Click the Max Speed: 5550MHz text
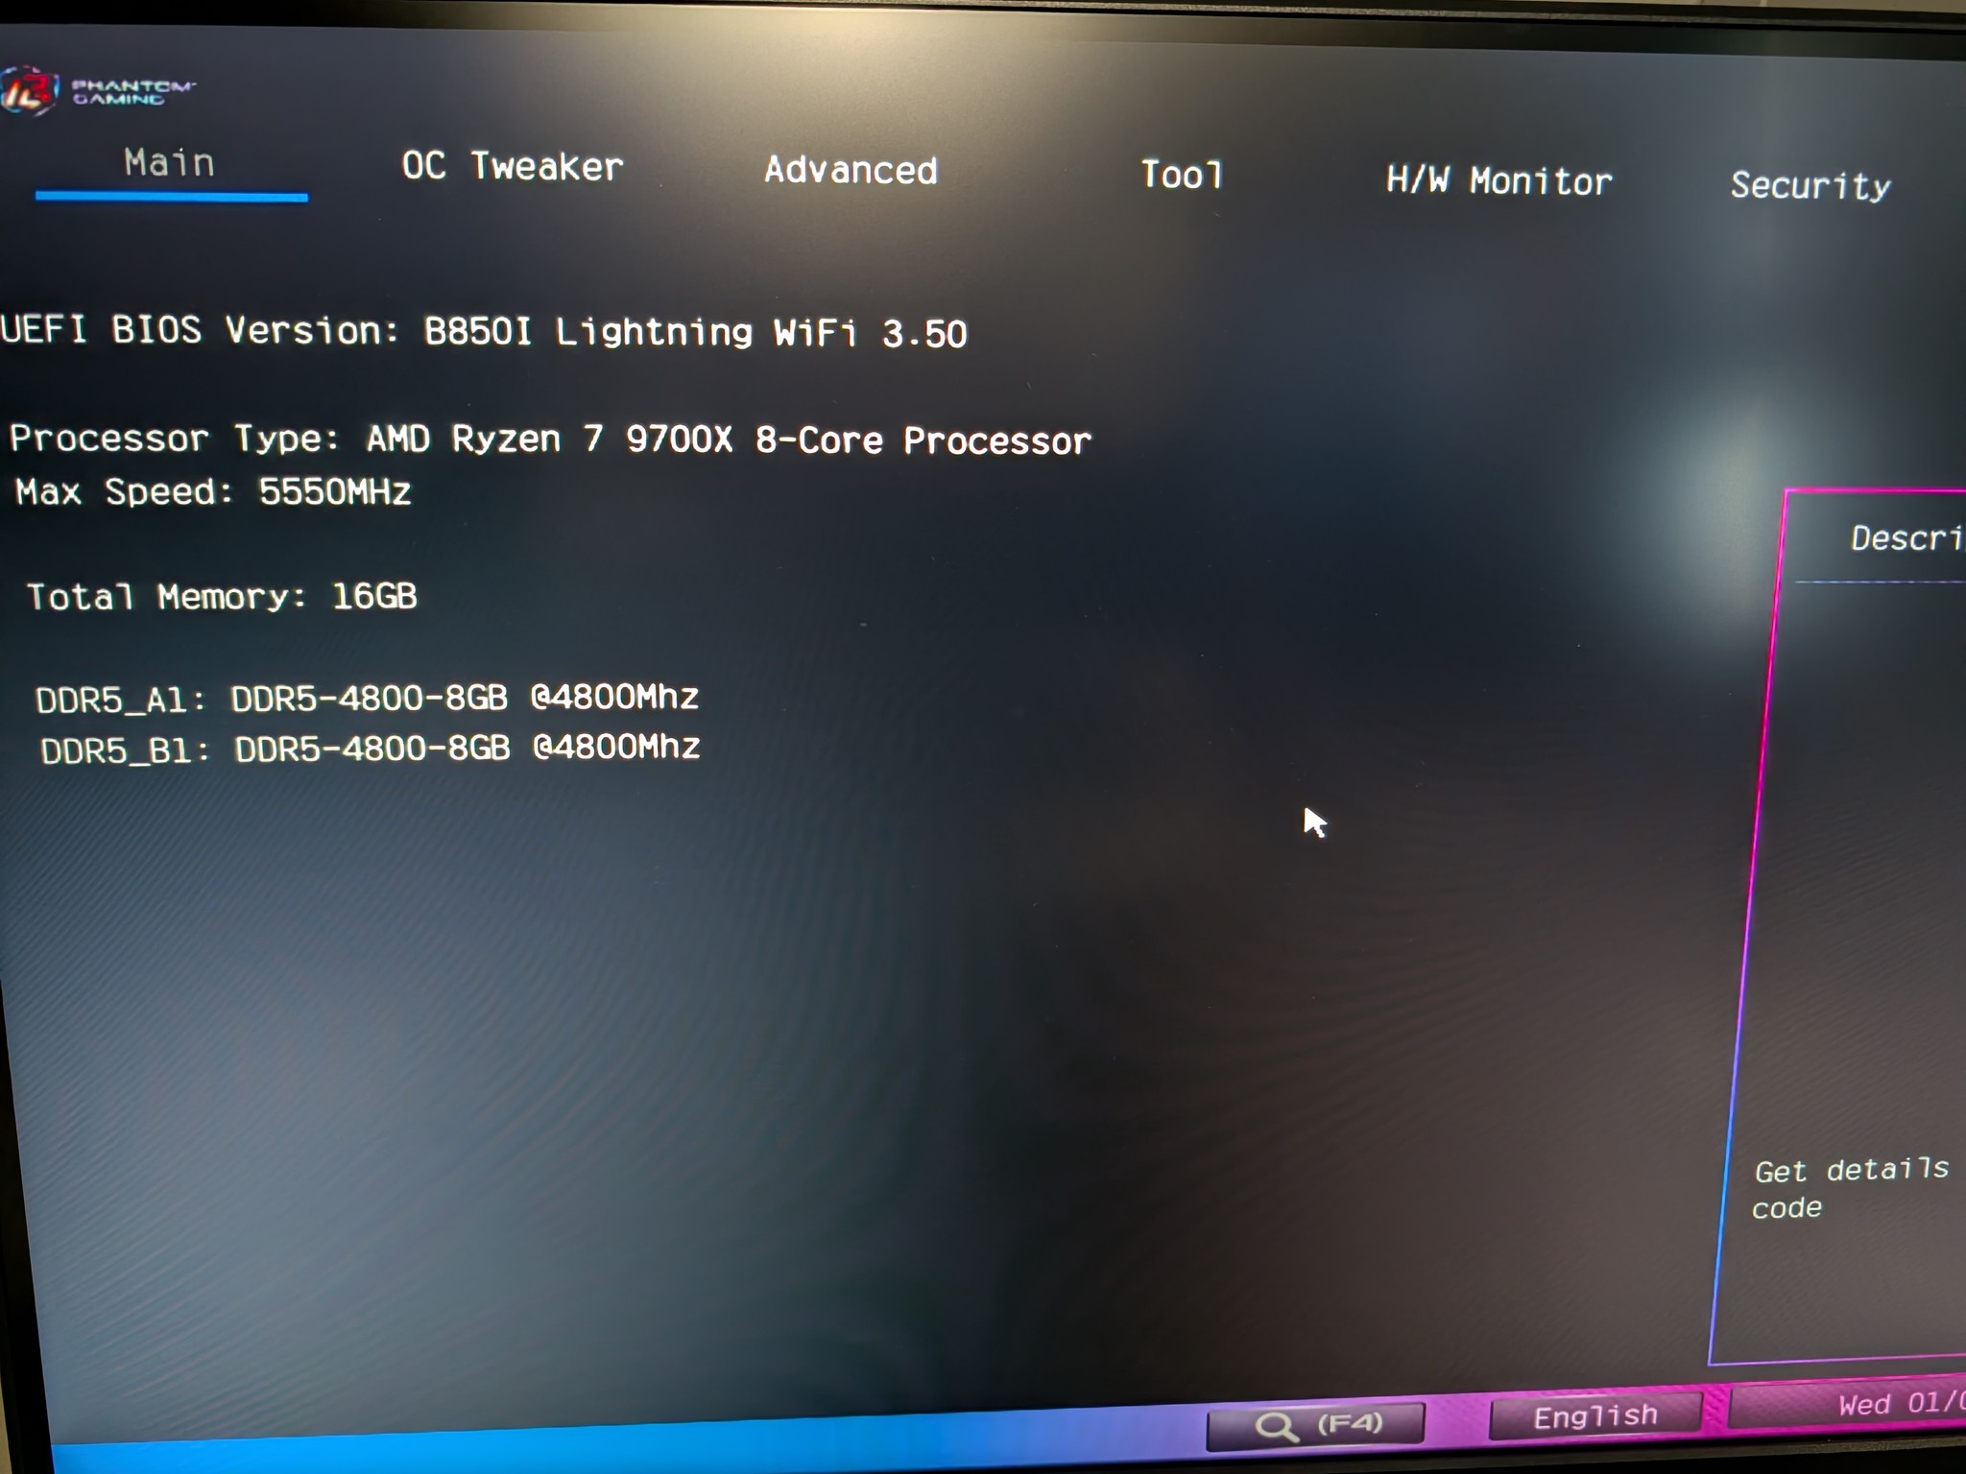This screenshot has width=1966, height=1474. [x=213, y=491]
